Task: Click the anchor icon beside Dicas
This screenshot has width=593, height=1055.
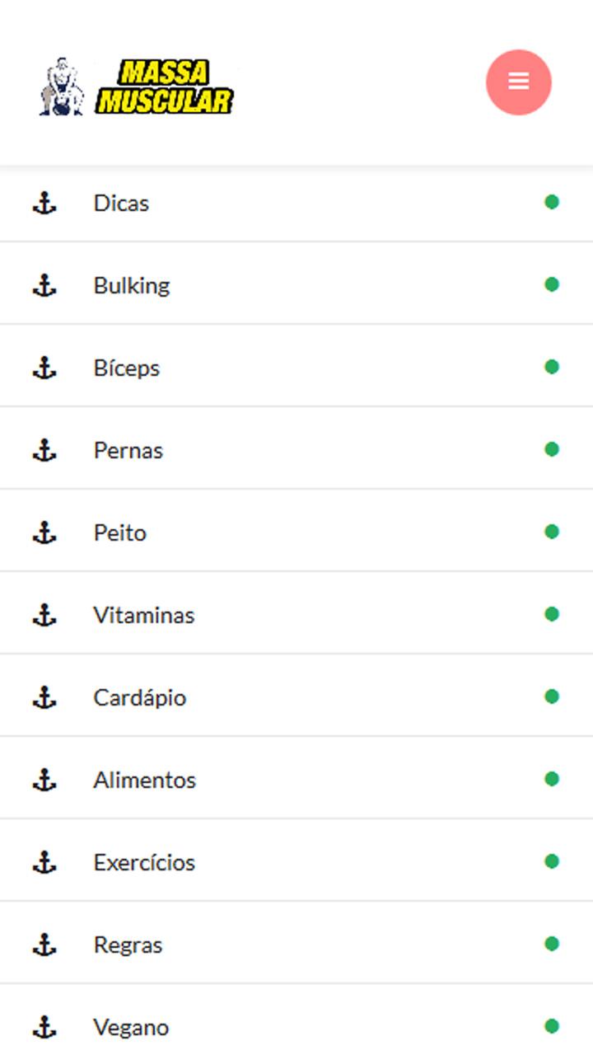Action: coord(44,204)
